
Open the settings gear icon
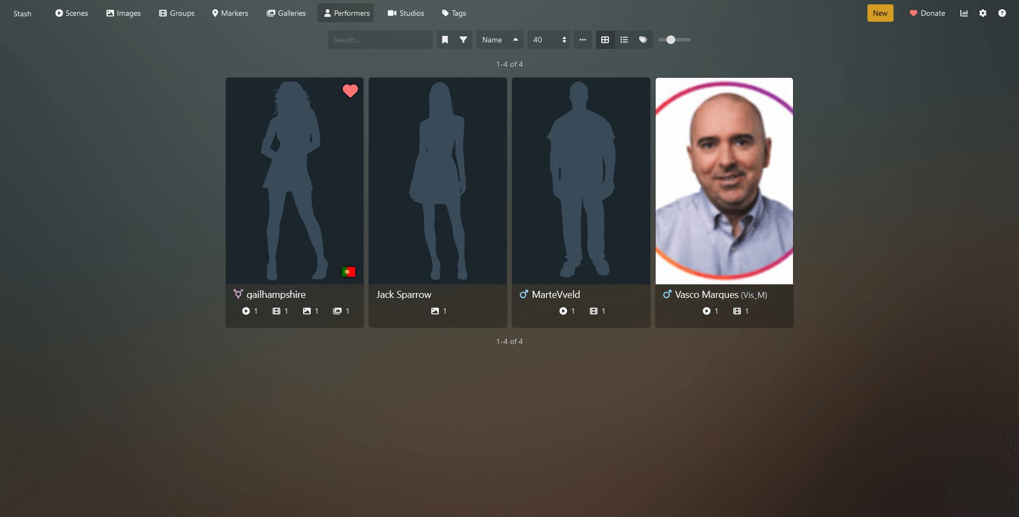983,13
